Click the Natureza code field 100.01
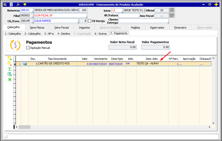The height and width of the screenshot is (141, 222). point(27,10)
